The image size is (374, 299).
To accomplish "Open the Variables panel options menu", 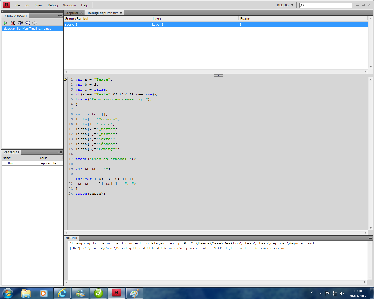I will pos(60,152).
